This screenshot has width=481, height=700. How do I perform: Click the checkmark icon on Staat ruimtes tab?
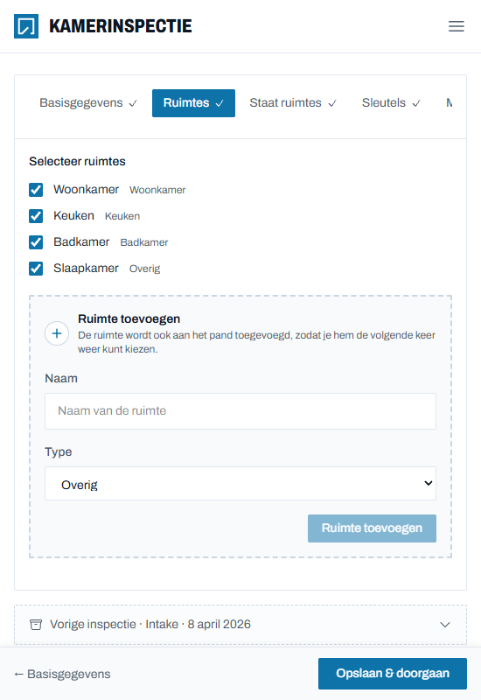click(332, 103)
